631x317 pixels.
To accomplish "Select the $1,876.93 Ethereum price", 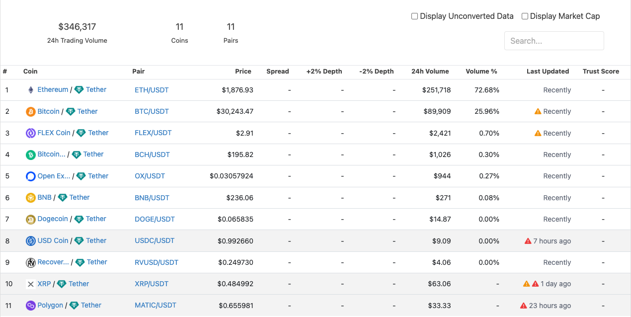I will click(237, 90).
